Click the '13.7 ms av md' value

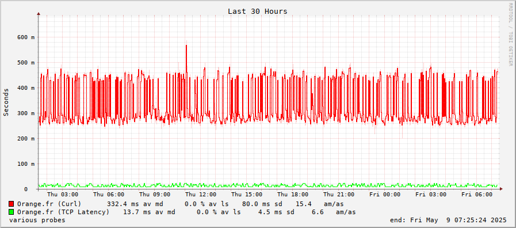[x=149, y=212]
